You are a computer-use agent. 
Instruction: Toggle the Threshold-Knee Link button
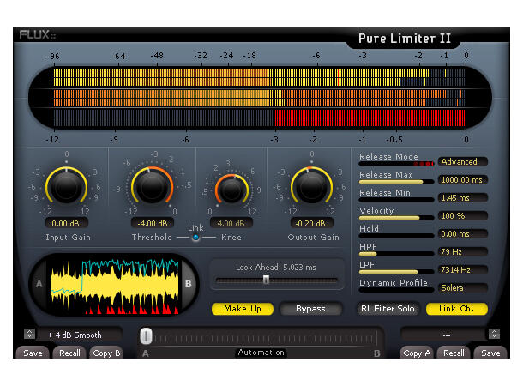pyautogui.click(x=195, y=238)
